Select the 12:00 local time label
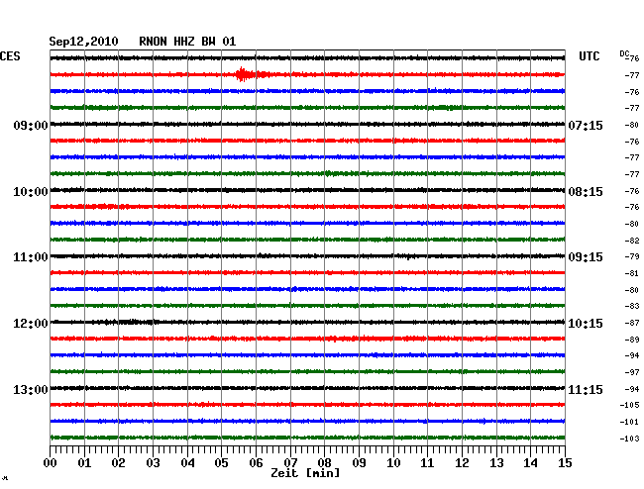 pos(31,324)
